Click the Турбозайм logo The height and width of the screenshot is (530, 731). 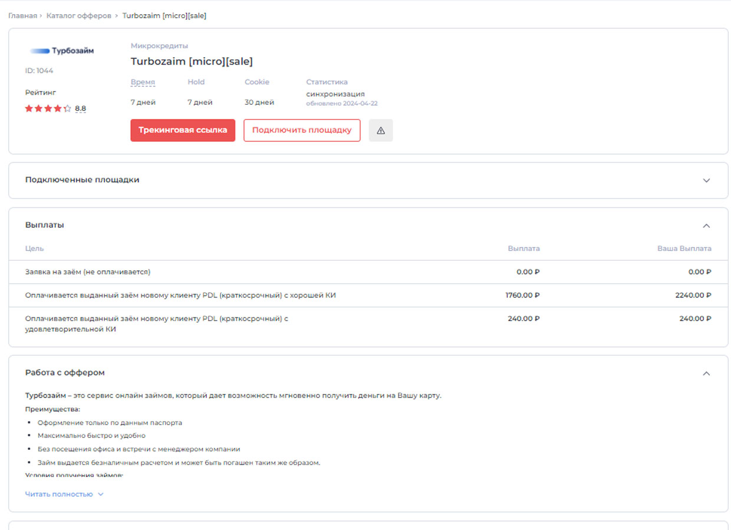pos(62,51)
